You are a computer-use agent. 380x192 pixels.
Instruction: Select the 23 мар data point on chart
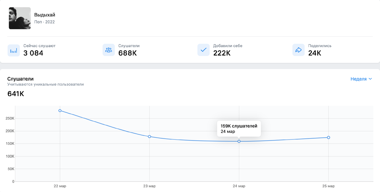coord(149,137)
